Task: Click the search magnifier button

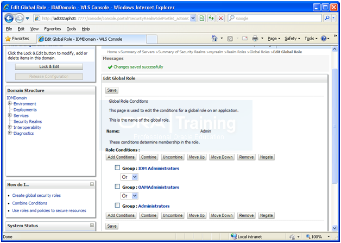Action: pyautogui.click(x=327, y=18)
